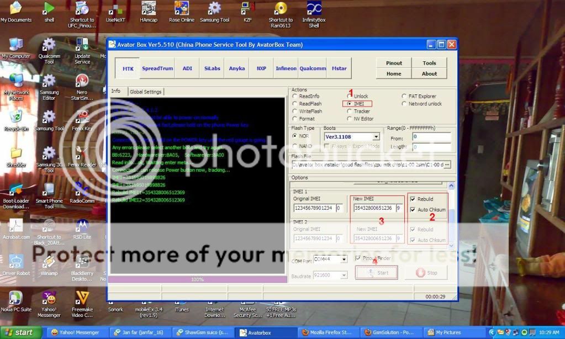Viewport: 565px width, 339px height.
Task: Open the My Documents desktop folder
Action: tap(15, 9)
